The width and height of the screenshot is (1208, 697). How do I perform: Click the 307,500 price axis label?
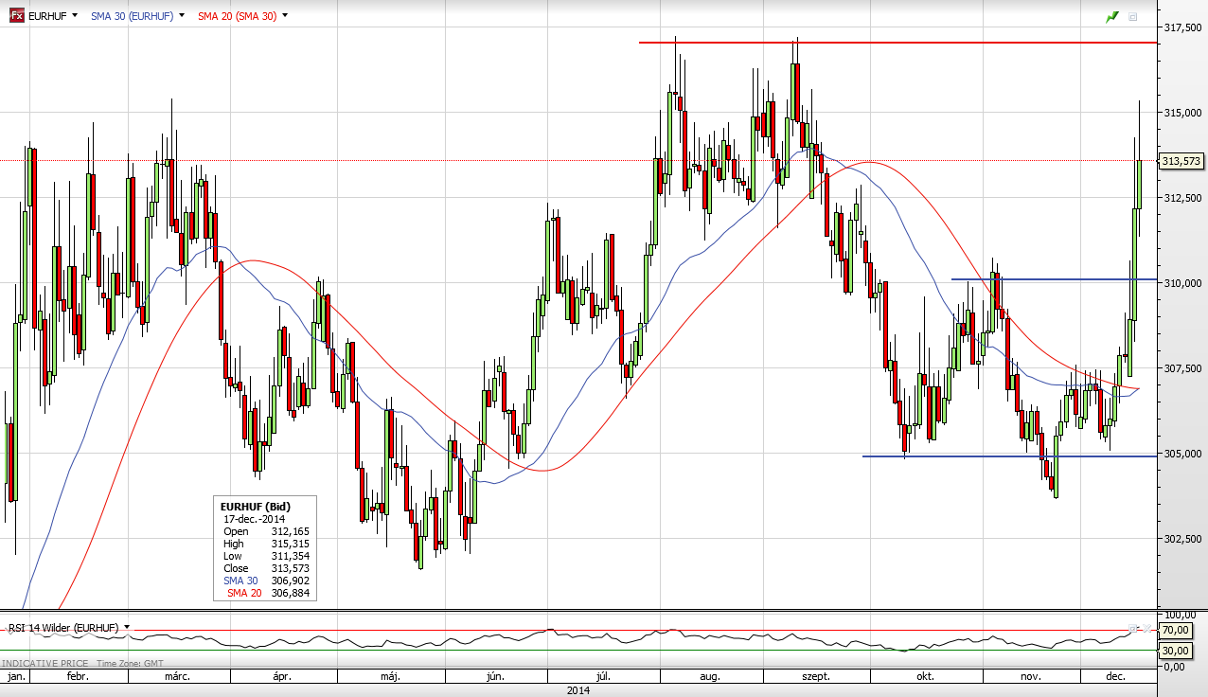tap(1183, 368)
